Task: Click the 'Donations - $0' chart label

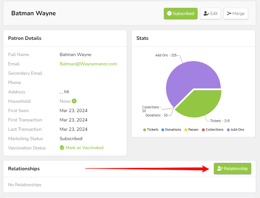Action: click(156, 115)
